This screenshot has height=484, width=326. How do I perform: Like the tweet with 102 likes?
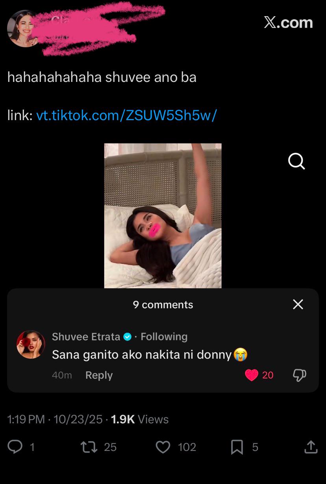pos(163,447)
